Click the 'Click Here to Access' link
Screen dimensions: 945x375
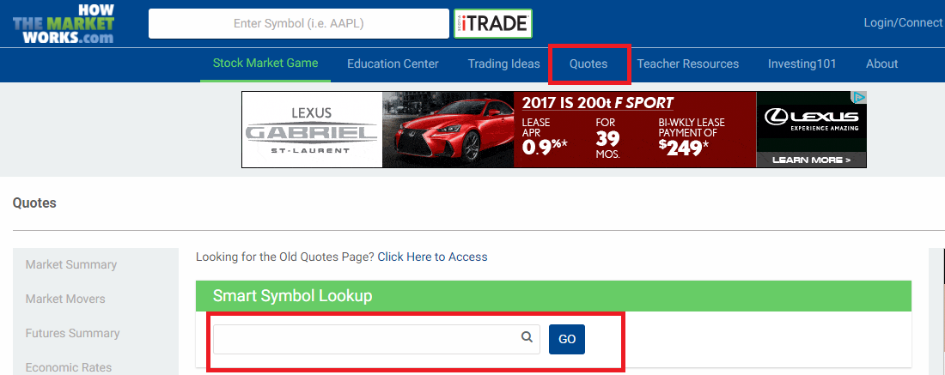433,257
